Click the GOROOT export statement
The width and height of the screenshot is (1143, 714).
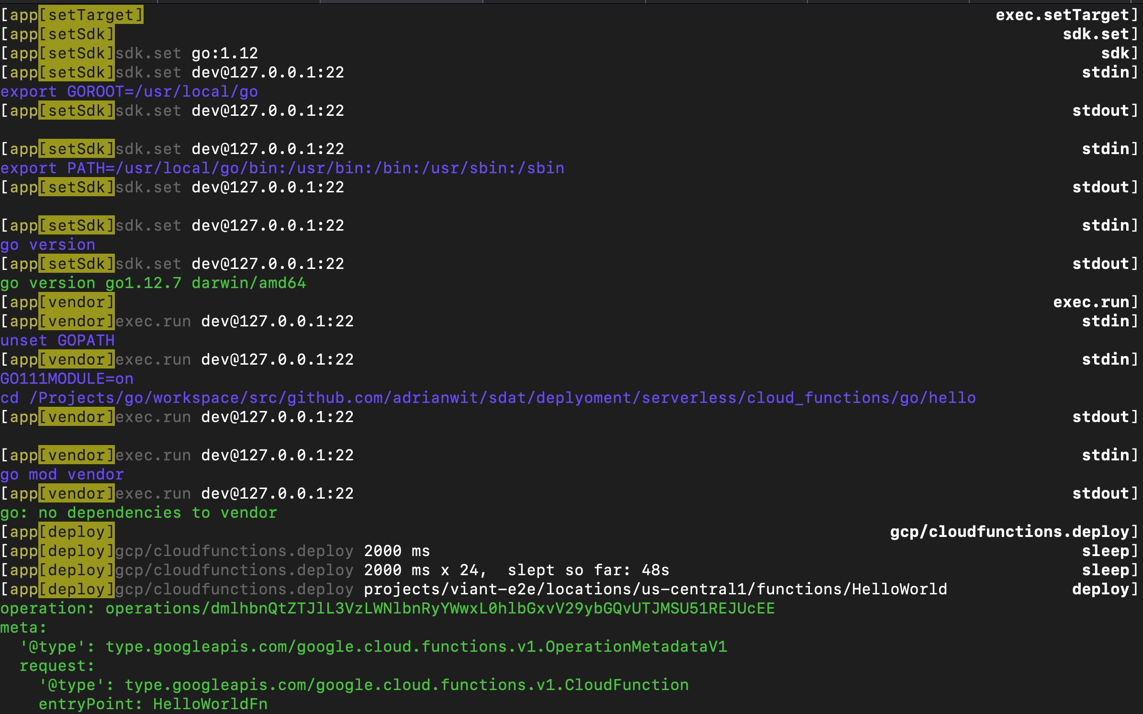coord(128,91)
